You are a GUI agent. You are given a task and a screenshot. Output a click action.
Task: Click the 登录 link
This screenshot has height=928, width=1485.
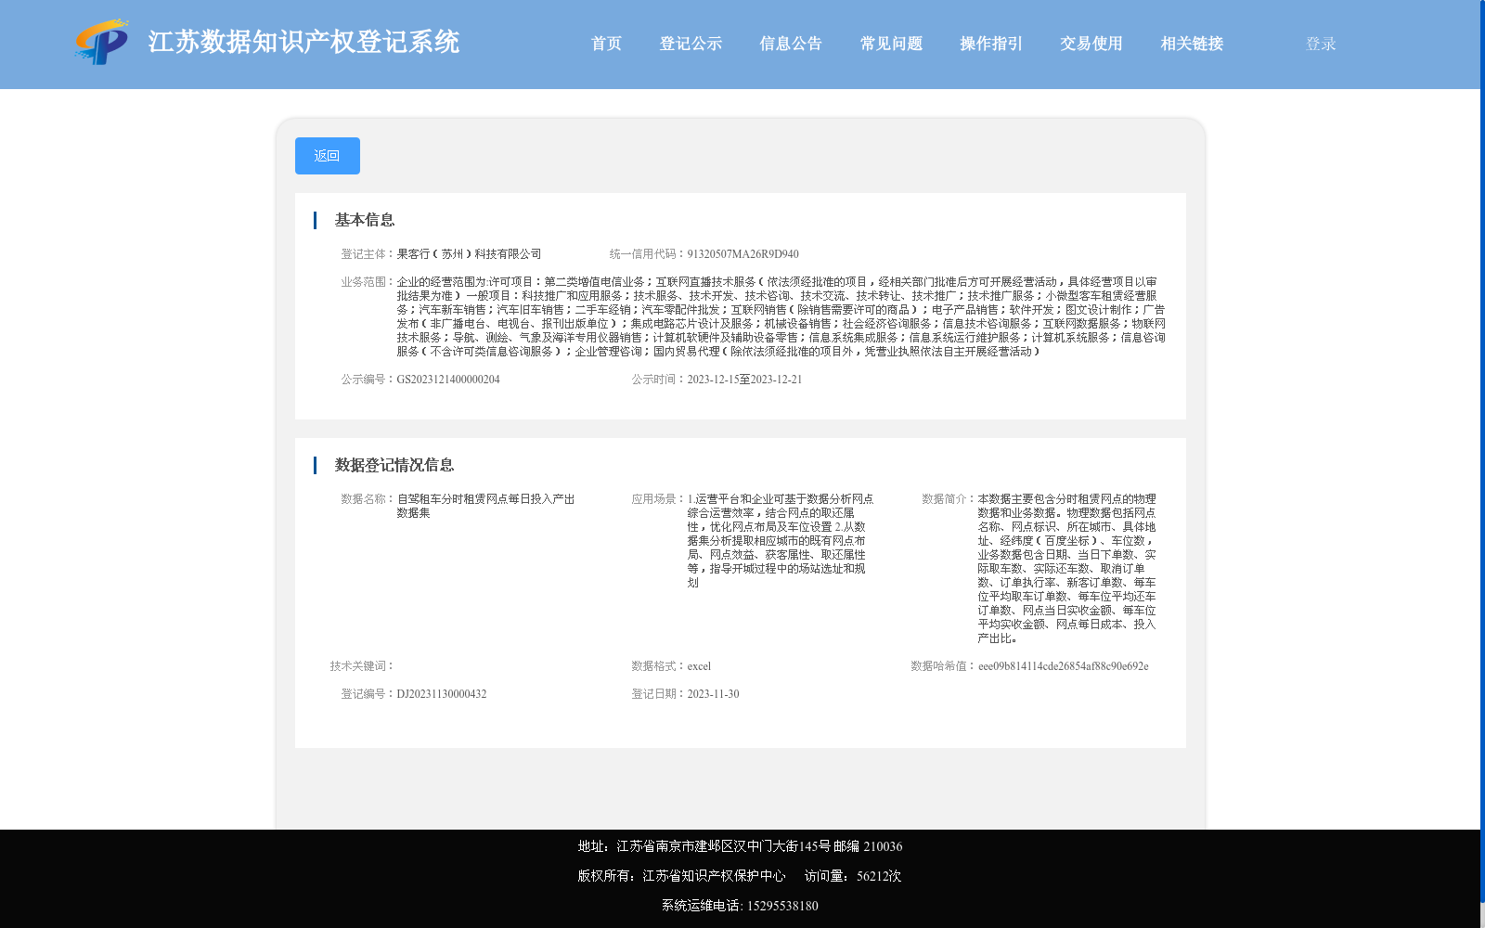pyautogui.click(x=1321, y=44)
